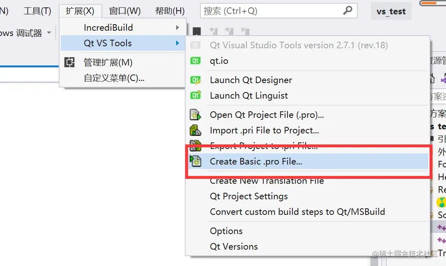Expand the Qt VS Tools submenu arrow

pos(177,43)
